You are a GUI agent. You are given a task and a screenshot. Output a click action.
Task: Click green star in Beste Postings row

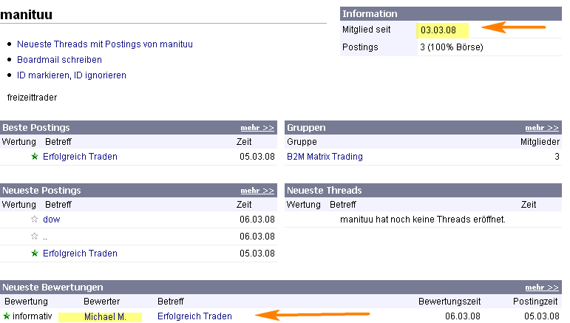tap(34, 157)
